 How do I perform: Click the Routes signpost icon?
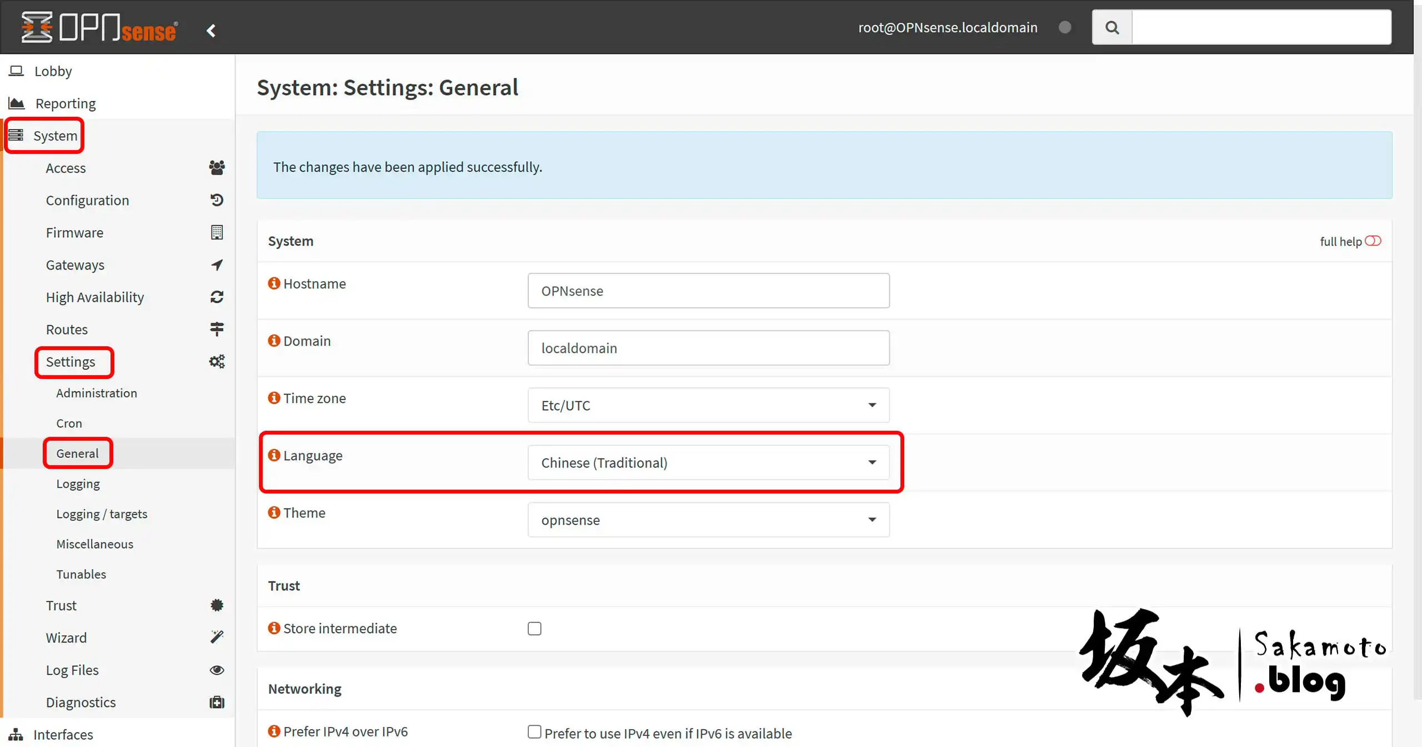coord(217,329)
